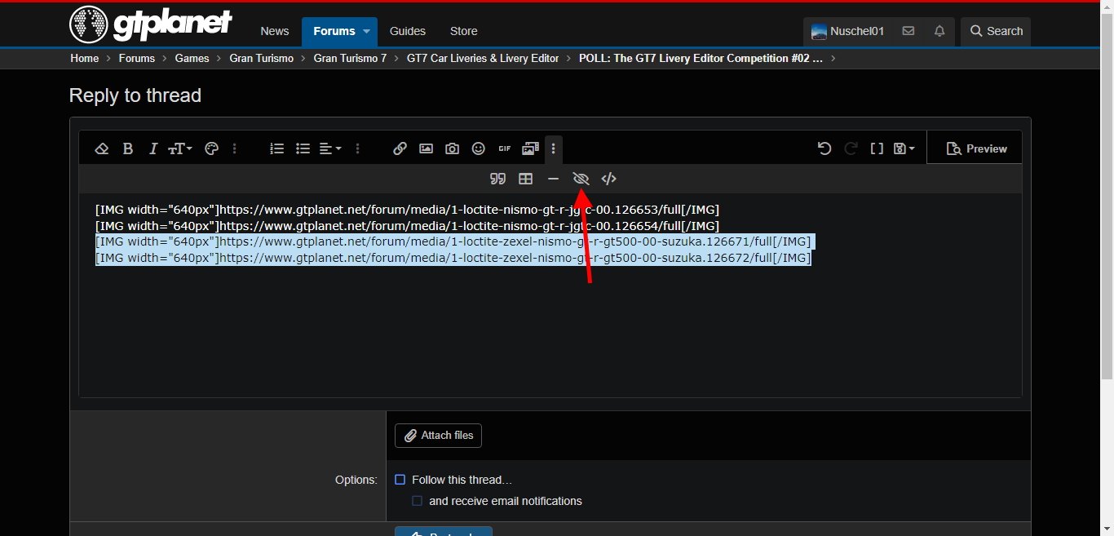Insert a code block

point(608,179)
